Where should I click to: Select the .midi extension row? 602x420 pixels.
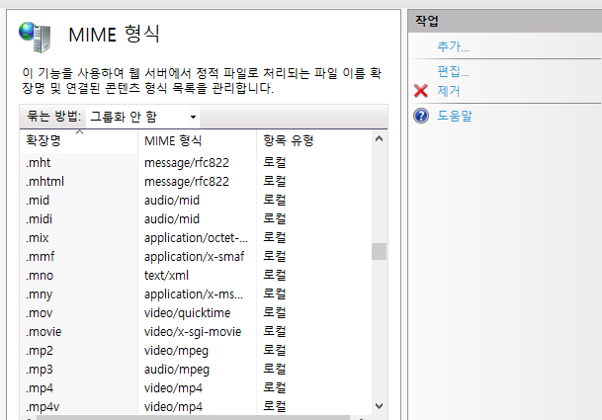click(x=196, y=219)
